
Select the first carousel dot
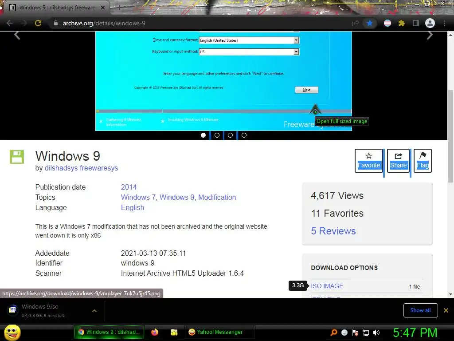pyautogui.click(x=203, y=135)
